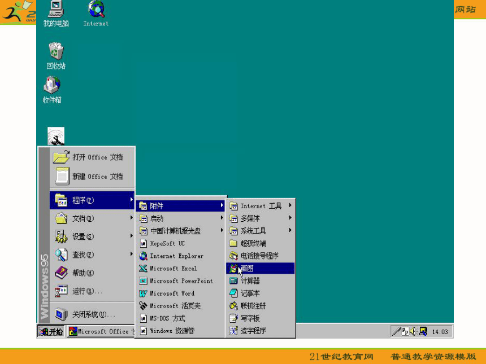This screenshot has width=486, height=364.
Task: Expand the 多媒体 submenu arrow
Action: coord(290,218)
